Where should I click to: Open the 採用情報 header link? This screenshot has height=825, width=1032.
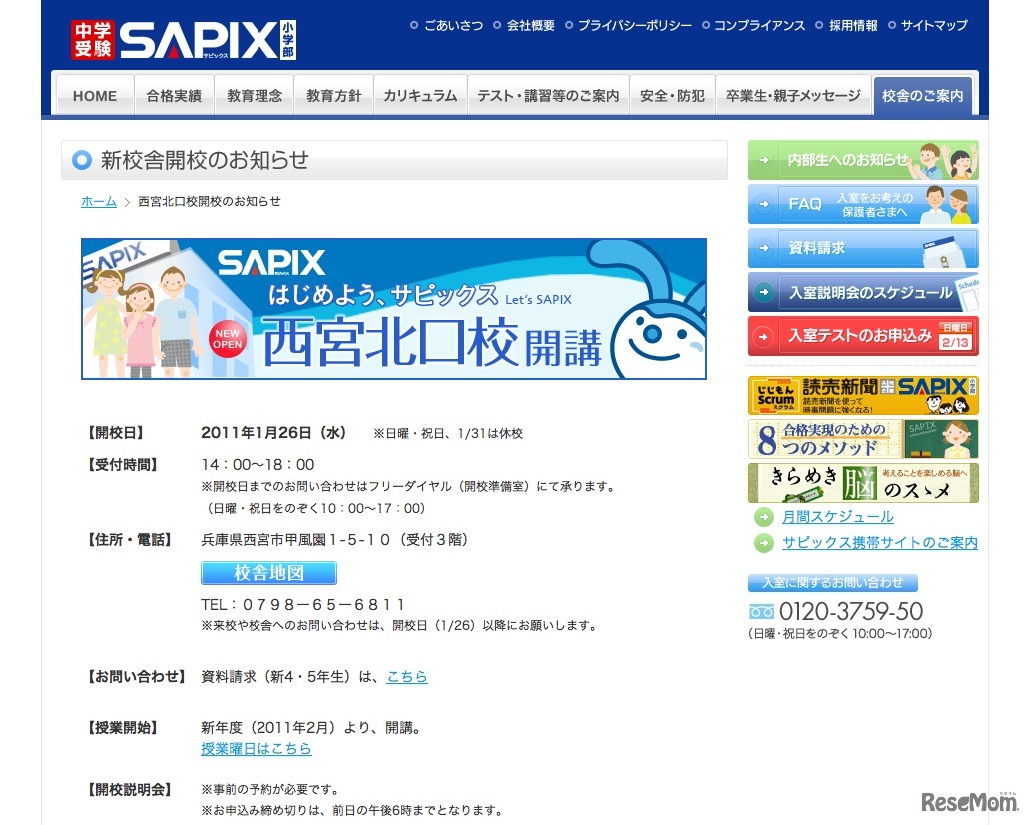click(x=853, y=26)
